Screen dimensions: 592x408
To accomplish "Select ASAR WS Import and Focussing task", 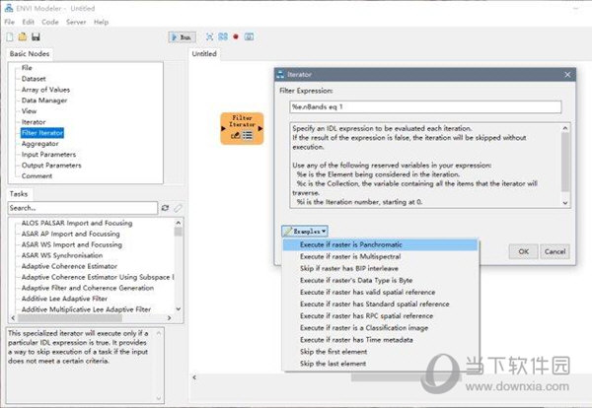I will coord(72,244).
